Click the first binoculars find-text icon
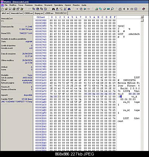The image size is (149, 157). pos(53,9)
